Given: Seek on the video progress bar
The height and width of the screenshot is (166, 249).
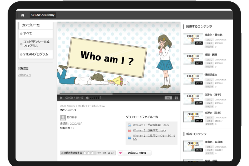Looking at the screenshot, I should 119,94.
